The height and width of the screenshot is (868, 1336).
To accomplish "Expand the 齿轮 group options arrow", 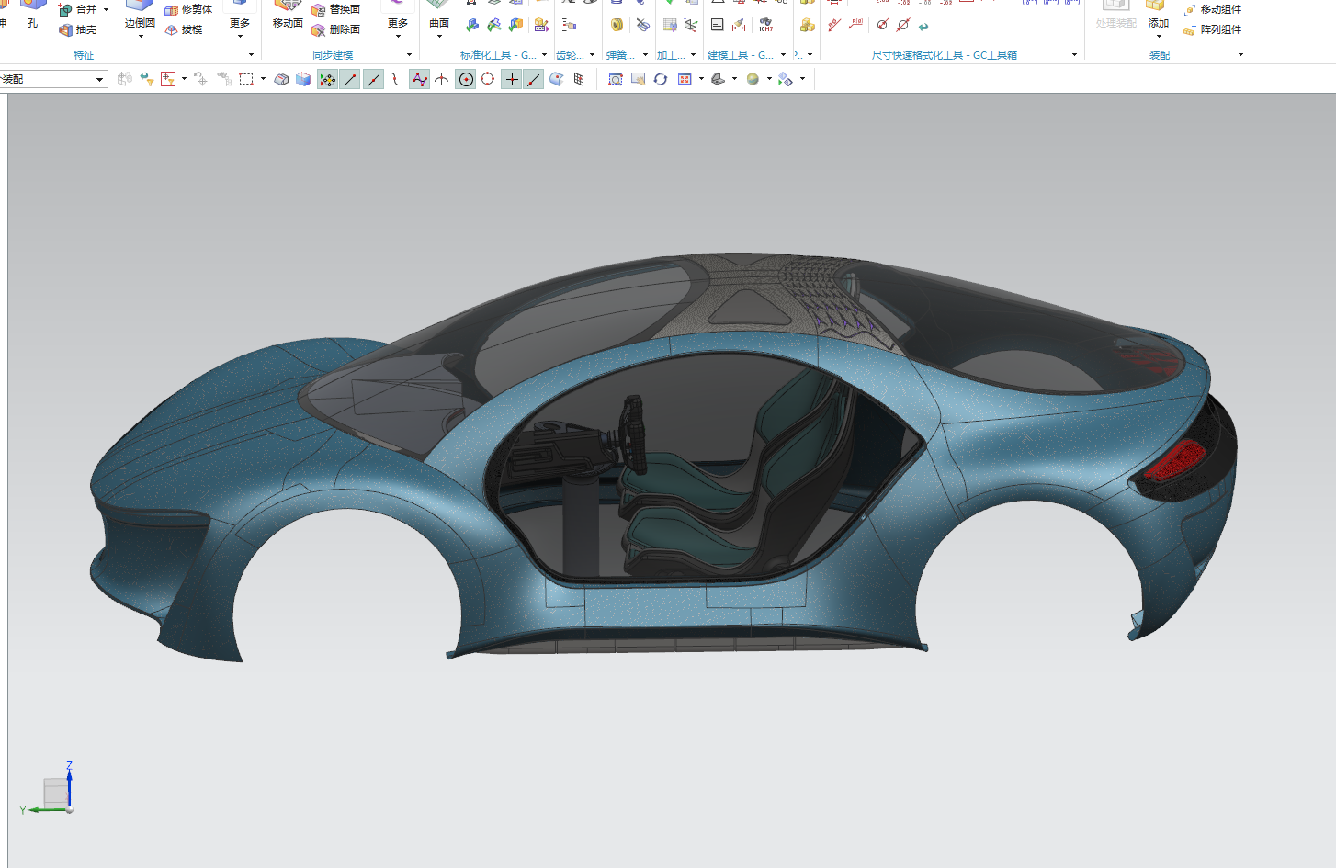I will point(592,55).
